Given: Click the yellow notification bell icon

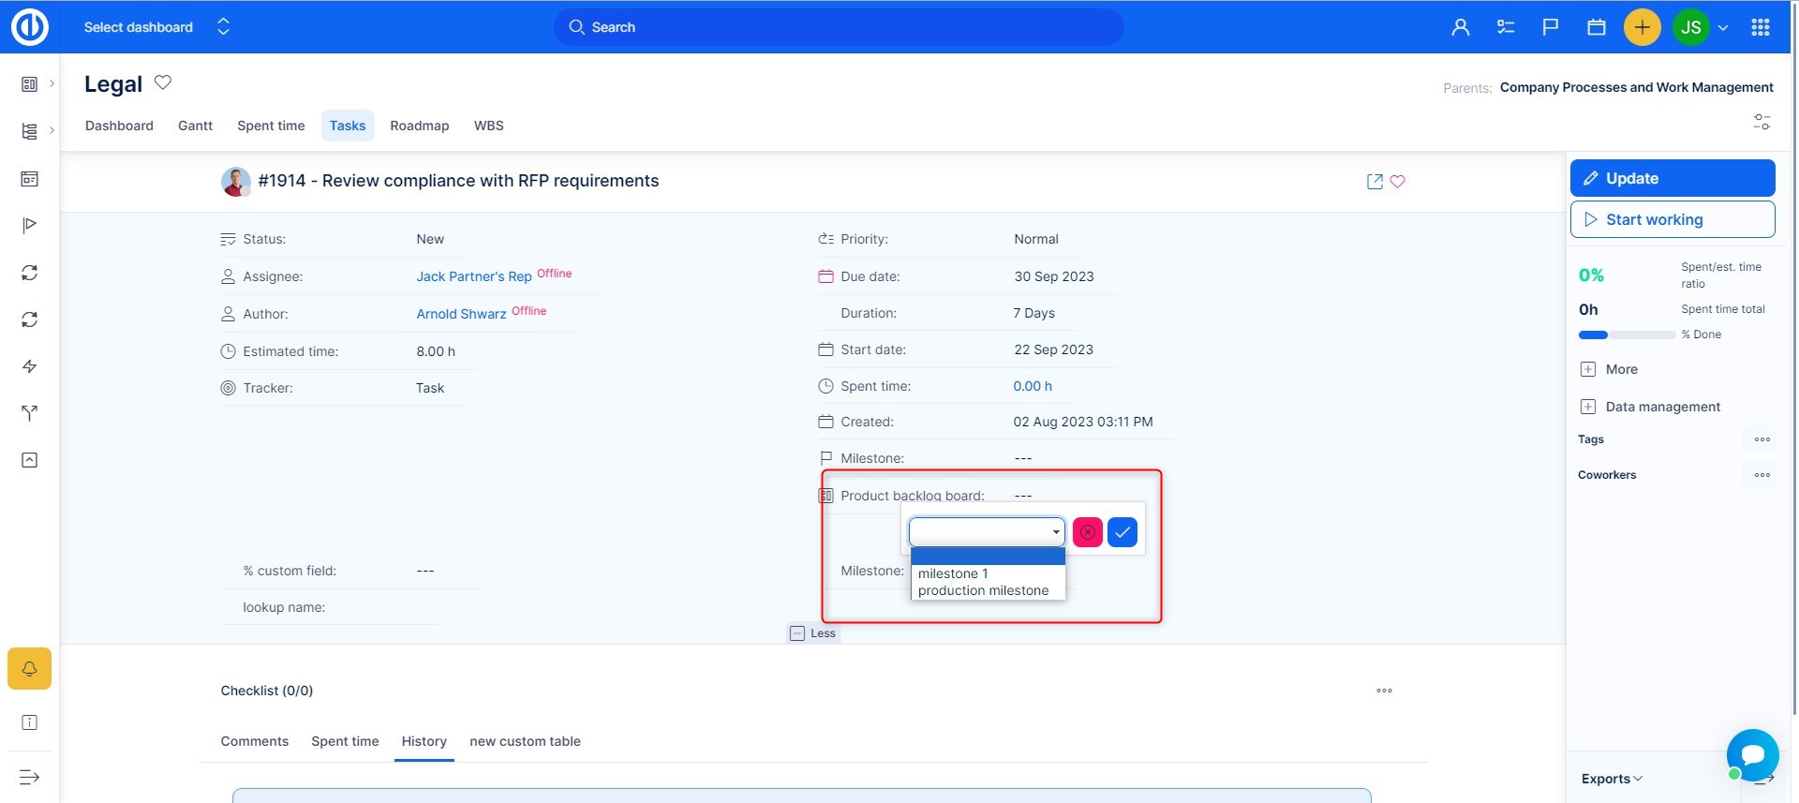Looking at the screenshot, I should point(29,669).
